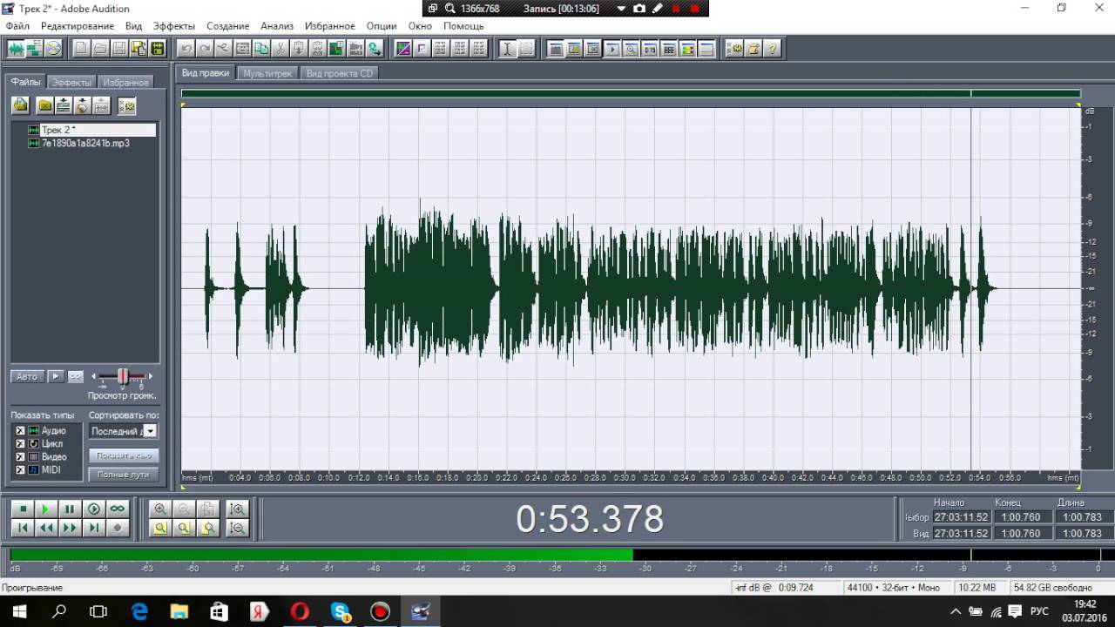
Task: Close file folder icon in Files panel
Action: pos(44,105)
